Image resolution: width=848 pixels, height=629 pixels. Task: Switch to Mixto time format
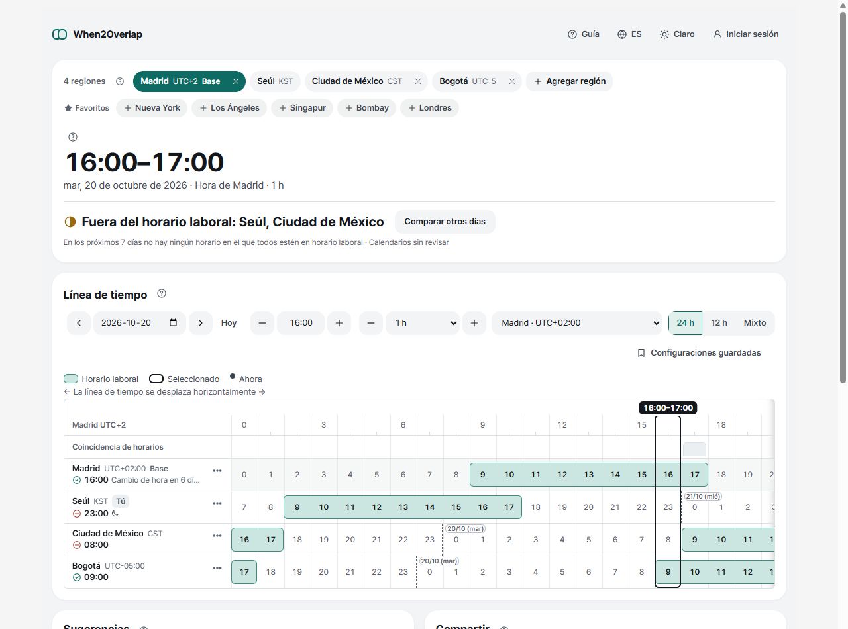coord(755,323)
